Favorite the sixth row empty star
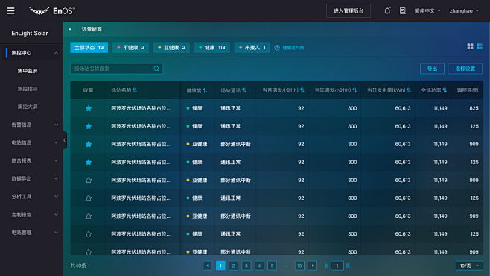The width and height of the screenshot is (490, 276). pyautogui.click(x=89, y=198)
